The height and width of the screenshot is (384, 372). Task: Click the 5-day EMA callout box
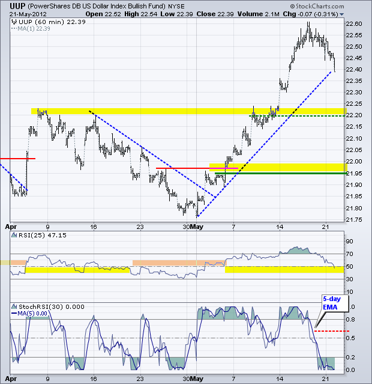click(334, 303)
